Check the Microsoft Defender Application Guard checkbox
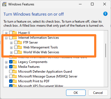This screenshot has width=111, height=99. pyautogui.click(x=11, y=72)
